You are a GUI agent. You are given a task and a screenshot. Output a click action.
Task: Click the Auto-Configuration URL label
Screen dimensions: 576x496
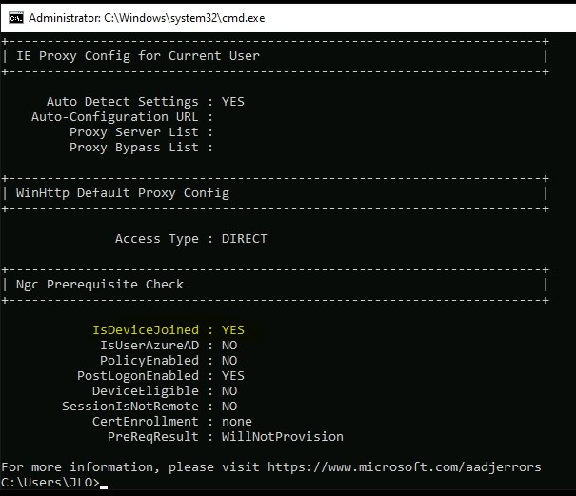tap(114, 117)
